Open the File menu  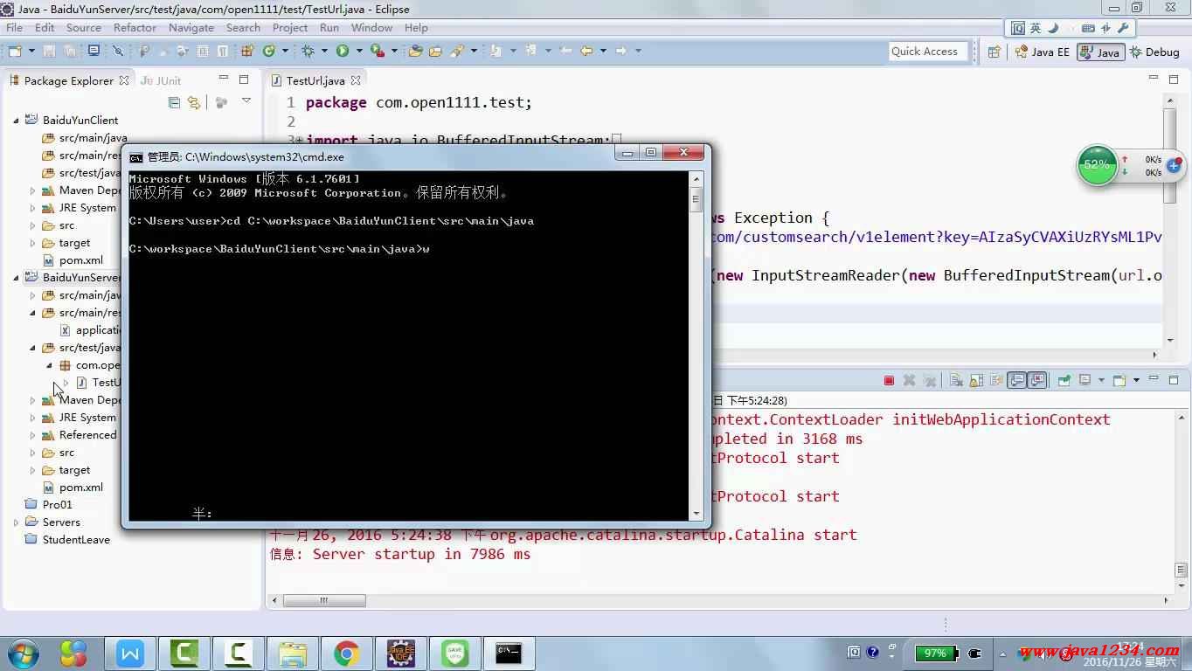coord(14,27)
